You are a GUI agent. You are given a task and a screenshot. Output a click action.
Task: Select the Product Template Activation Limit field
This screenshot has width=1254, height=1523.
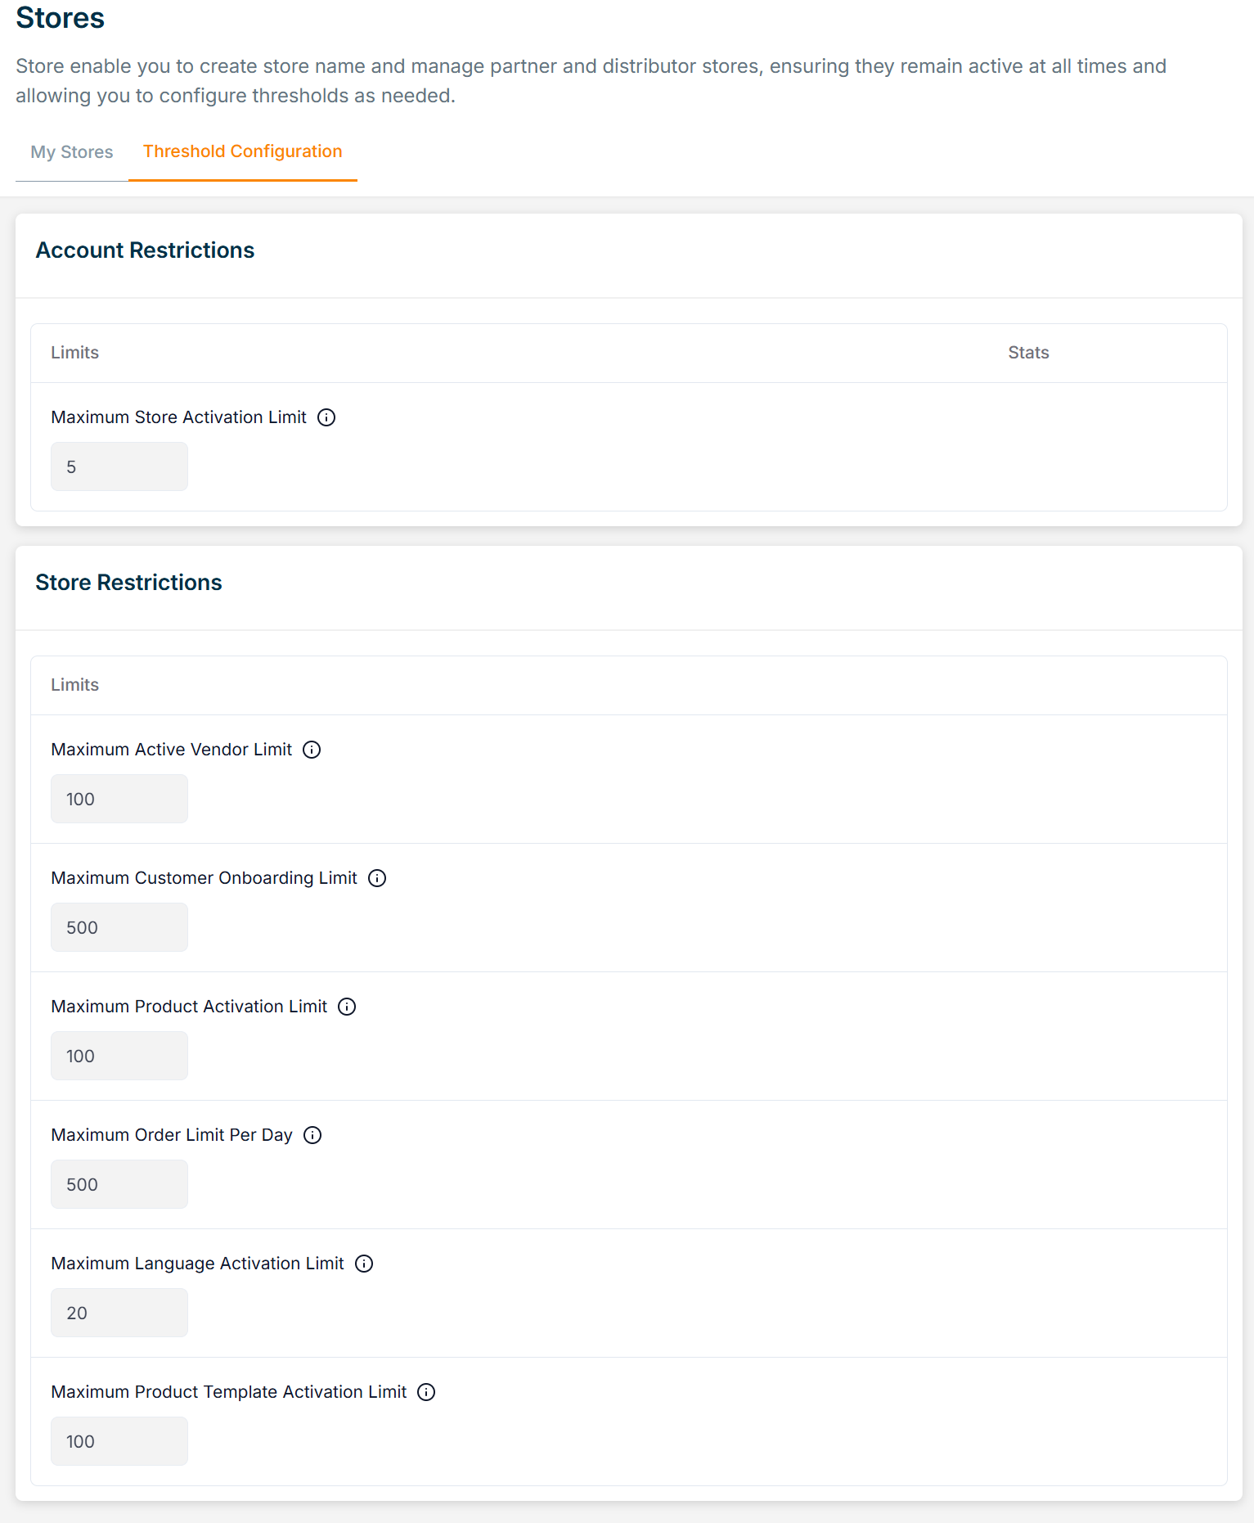pos(119,1441)
